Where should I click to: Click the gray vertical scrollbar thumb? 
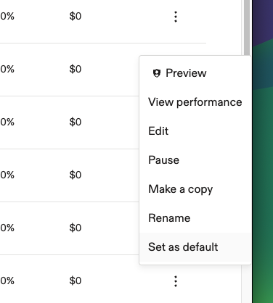(x=247, y=27)
